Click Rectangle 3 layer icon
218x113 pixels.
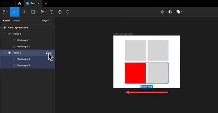[14, 65]
